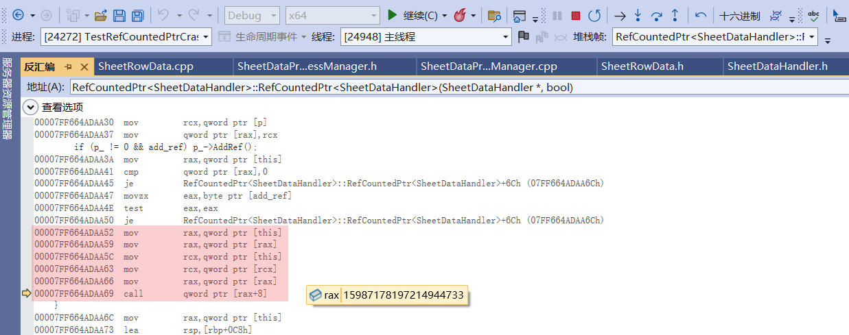The image size is (849, 335).
Task: Click address 00007FF664ADAA6C mov rax line
Action: (x=158, y=318)
